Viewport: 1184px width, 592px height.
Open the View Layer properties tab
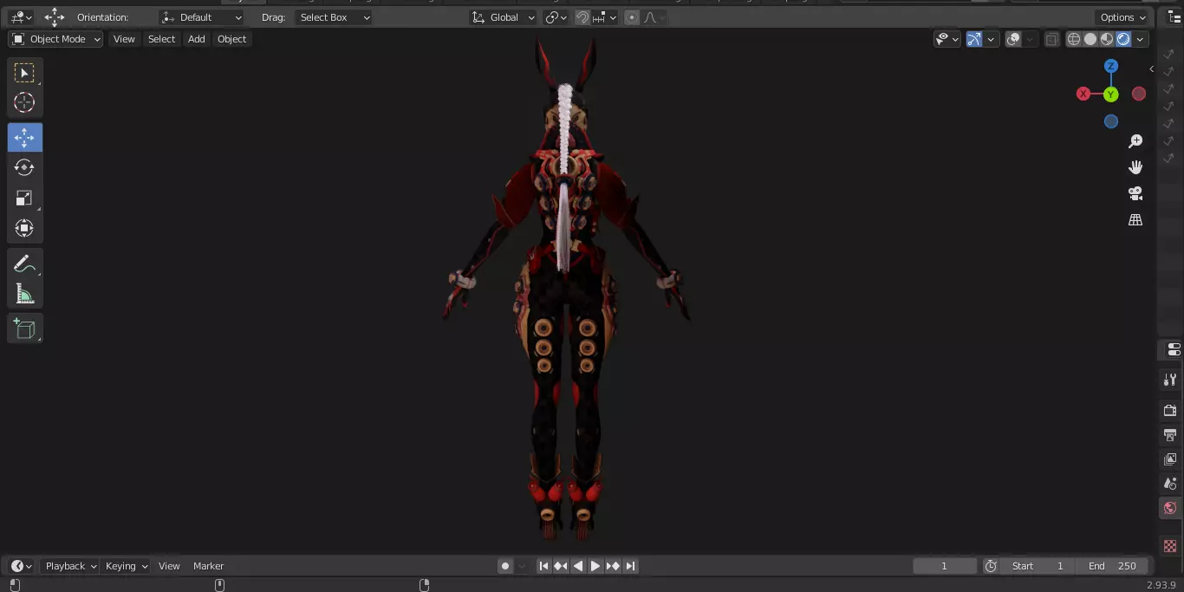[1170, 459]
